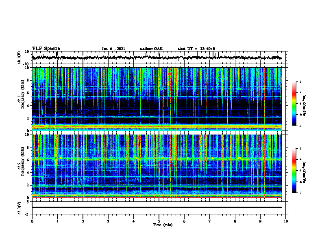The image size is (322, 248).
Task: Click time axis tick label "5"
Action: coord(159,221)
